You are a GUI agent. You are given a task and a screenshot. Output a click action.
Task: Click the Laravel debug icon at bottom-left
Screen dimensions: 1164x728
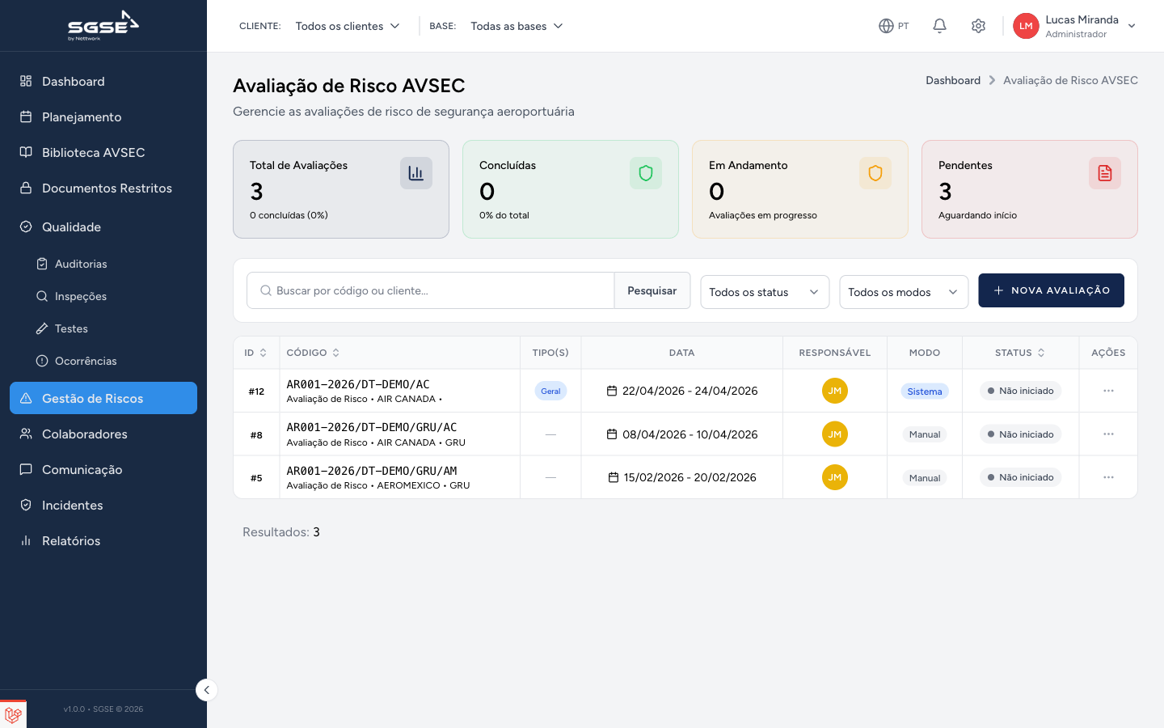tap(13, 714)
